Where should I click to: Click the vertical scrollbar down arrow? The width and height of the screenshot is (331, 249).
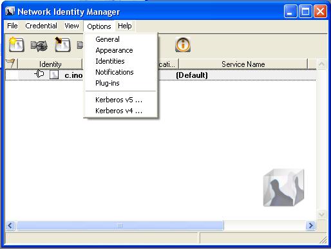321,214
